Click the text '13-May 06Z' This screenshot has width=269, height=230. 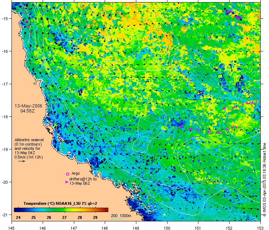pos(80,183)
